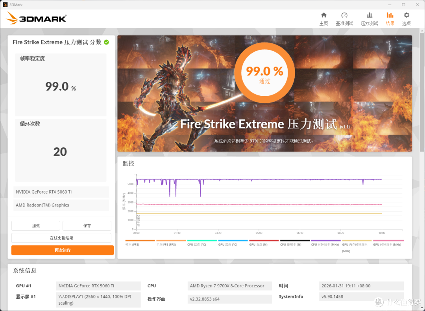Maximize the 3DMark window
This screenshot has width=425, height=311.
pyautogui.click(x=404, y=5)
